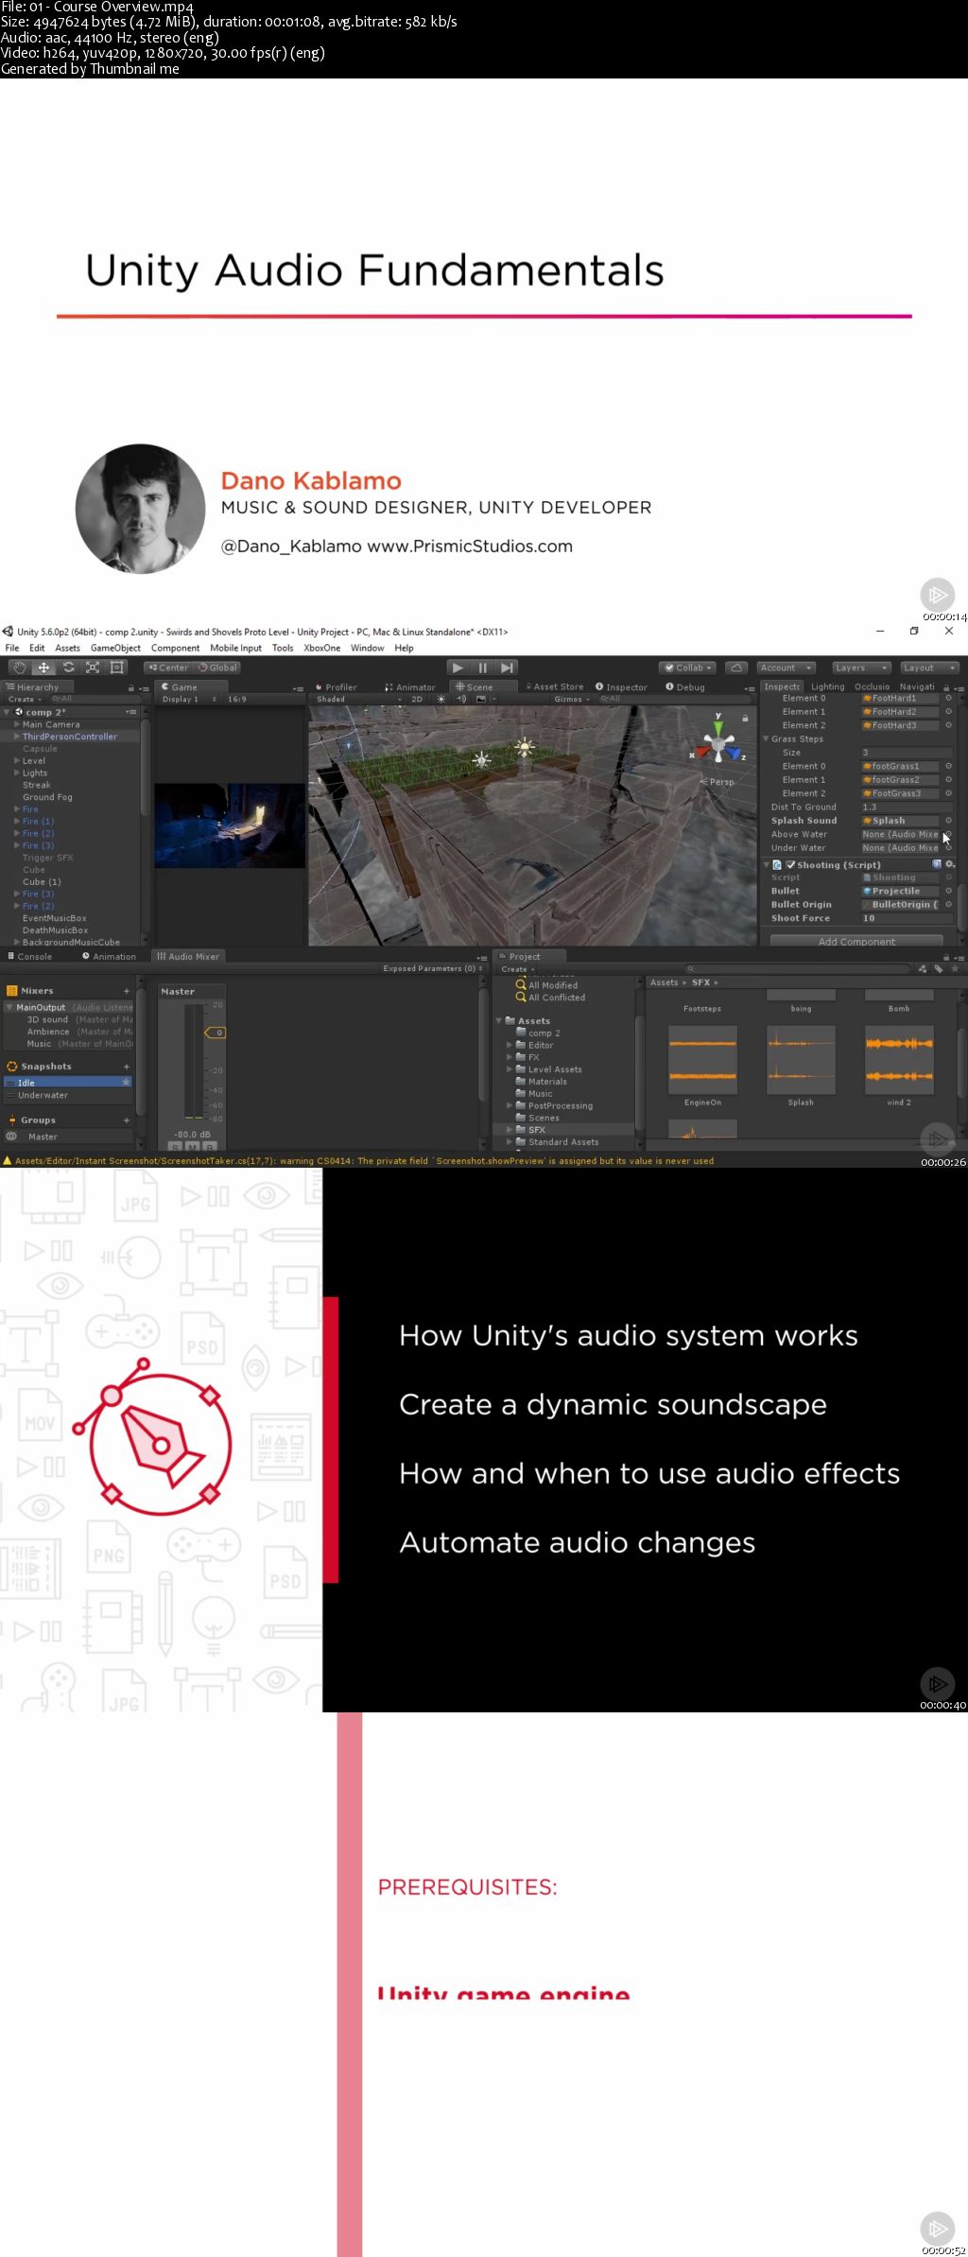
Task: Open the Window menu
Action: [368, 649]
